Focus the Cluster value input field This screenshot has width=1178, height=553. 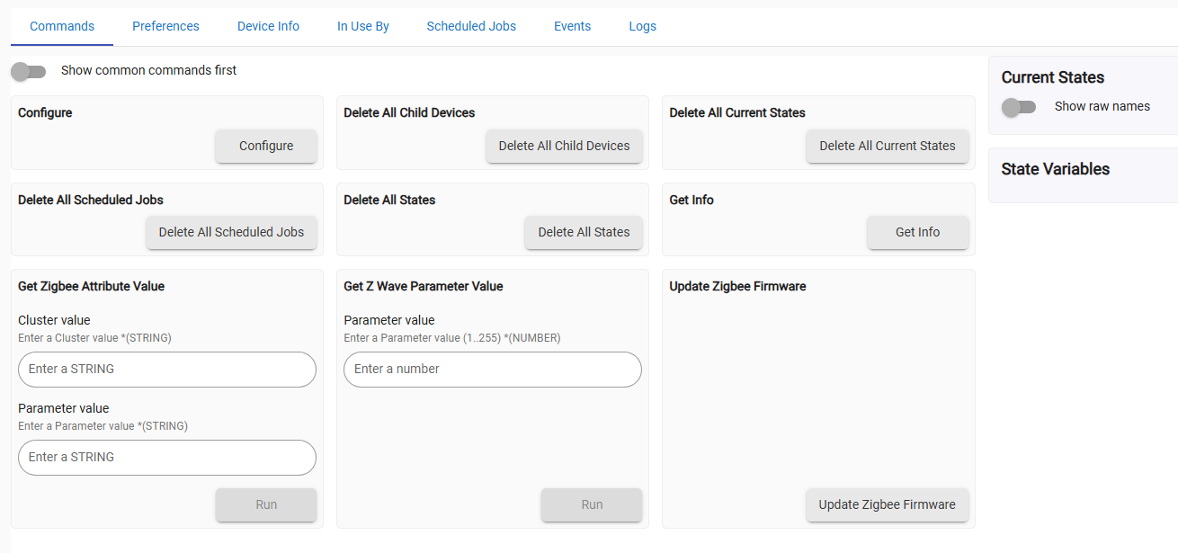tap(167, 370)
